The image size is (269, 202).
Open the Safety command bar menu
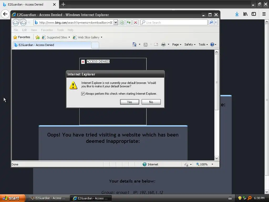click(x=190, y=44)
